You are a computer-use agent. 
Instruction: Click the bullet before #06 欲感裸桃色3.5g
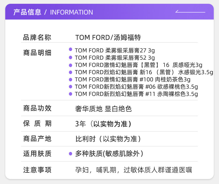point(70,86)
